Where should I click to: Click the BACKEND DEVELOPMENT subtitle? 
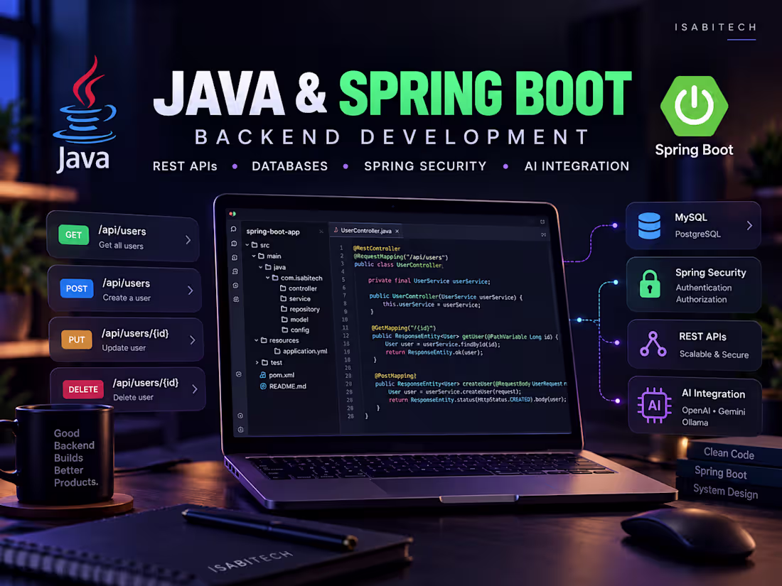[392, 136]
